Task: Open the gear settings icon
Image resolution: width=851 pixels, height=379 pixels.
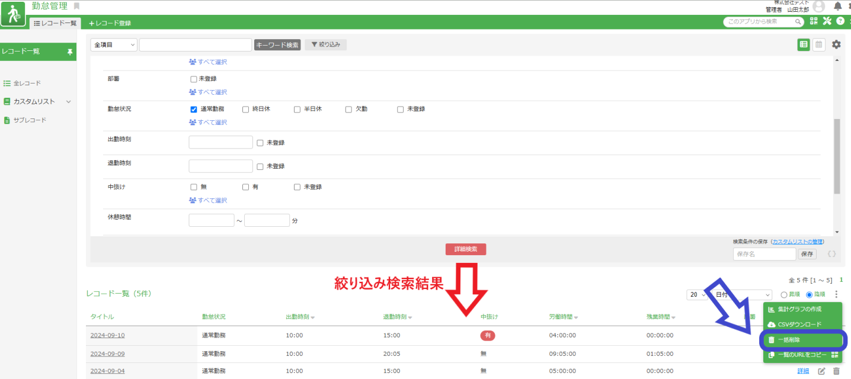Action: click(x=836, y=44)
